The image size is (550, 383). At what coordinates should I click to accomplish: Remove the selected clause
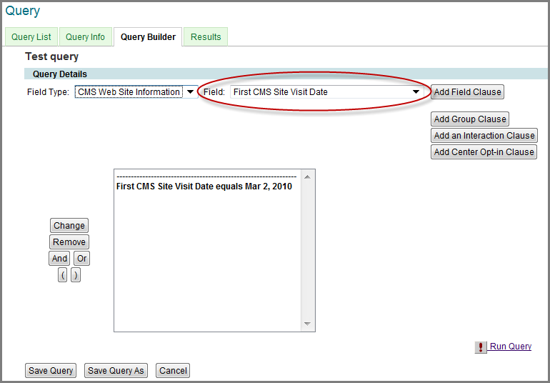69,242
